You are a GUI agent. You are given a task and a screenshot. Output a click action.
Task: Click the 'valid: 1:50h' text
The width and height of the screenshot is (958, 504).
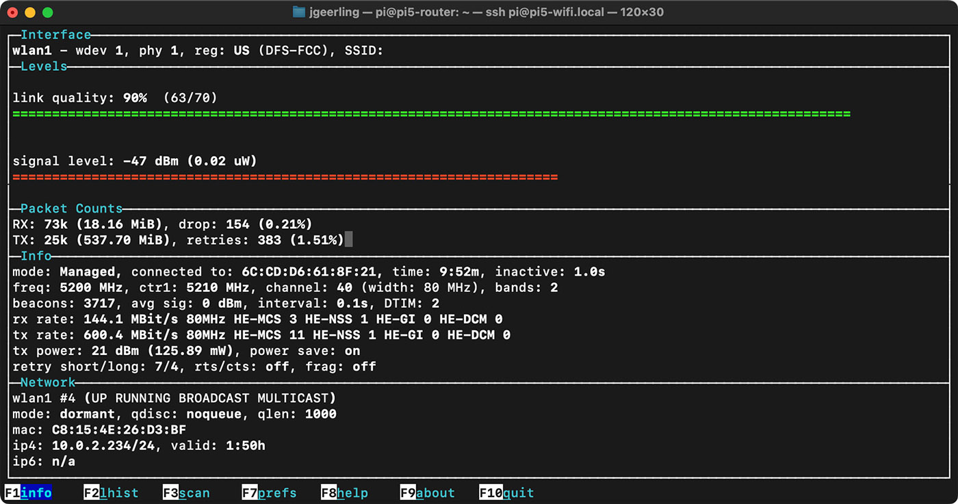pyautogui.click(x=218, y=445)
